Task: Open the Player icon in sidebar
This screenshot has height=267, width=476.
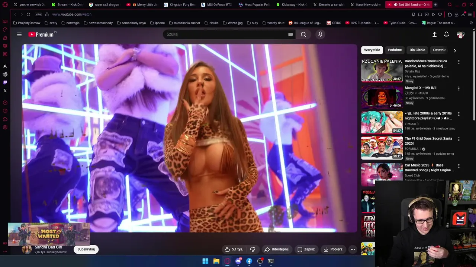Action: click(5, 103)
